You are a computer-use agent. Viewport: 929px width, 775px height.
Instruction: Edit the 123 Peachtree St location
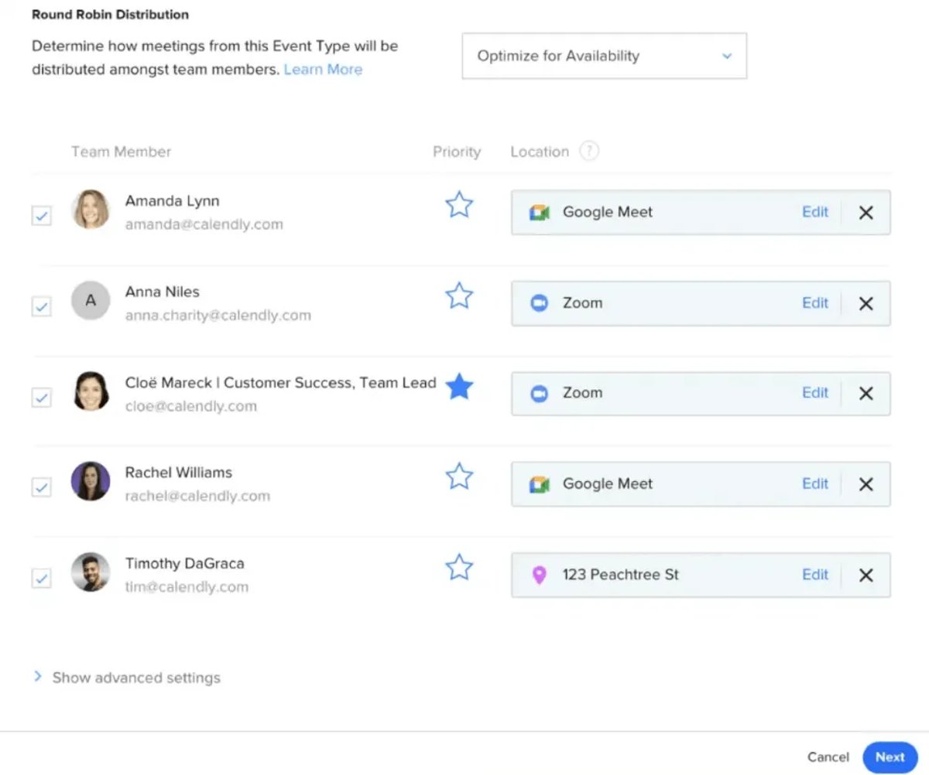(815, 575)
